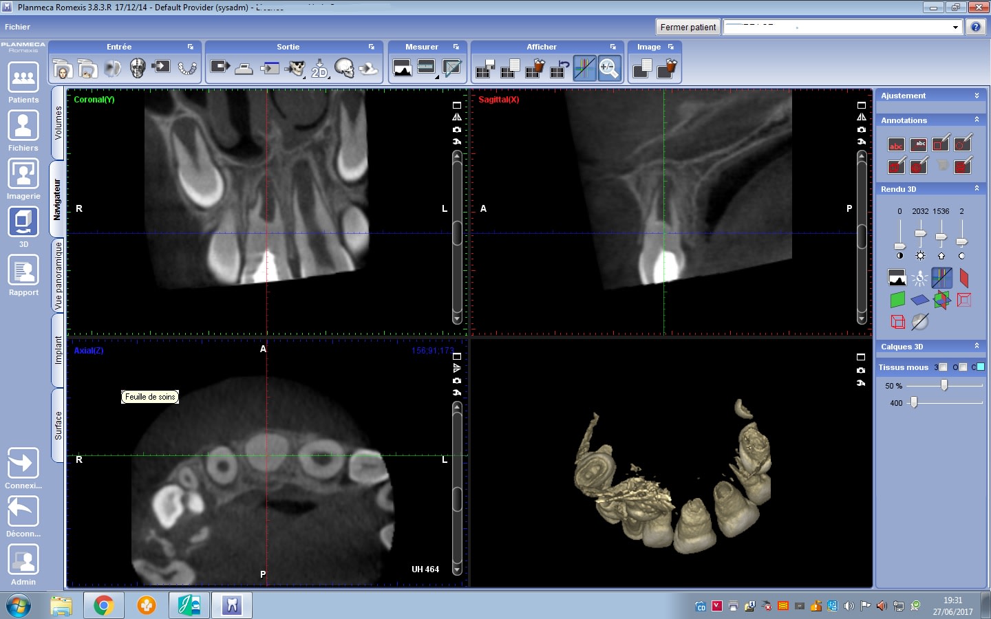This screenshot has height=619, width=991.
Task: Open Google Chrome from the taskbar
Action: point(104,605)
